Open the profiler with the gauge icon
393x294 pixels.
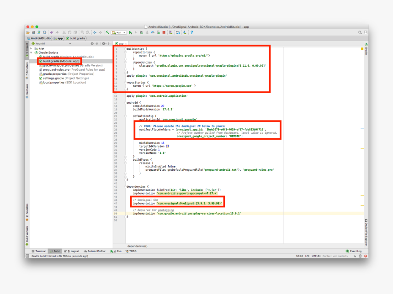point(153,32)
